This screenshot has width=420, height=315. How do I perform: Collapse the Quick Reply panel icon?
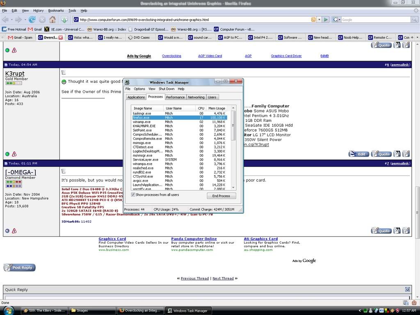point(407,289)
